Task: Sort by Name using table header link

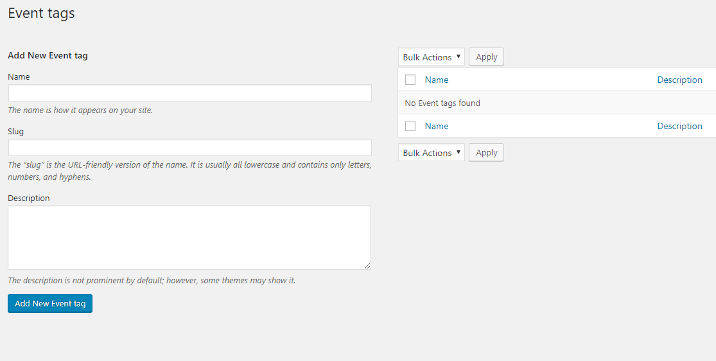Action: (x=437, y=80)
